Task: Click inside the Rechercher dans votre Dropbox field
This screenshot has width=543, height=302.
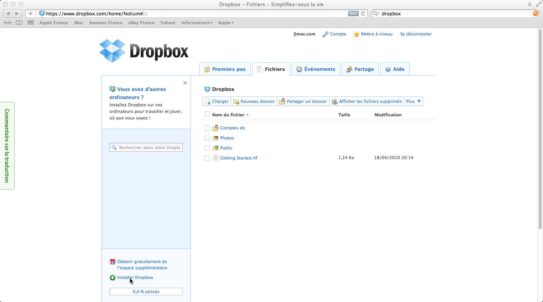Action: tap(148, 147)
